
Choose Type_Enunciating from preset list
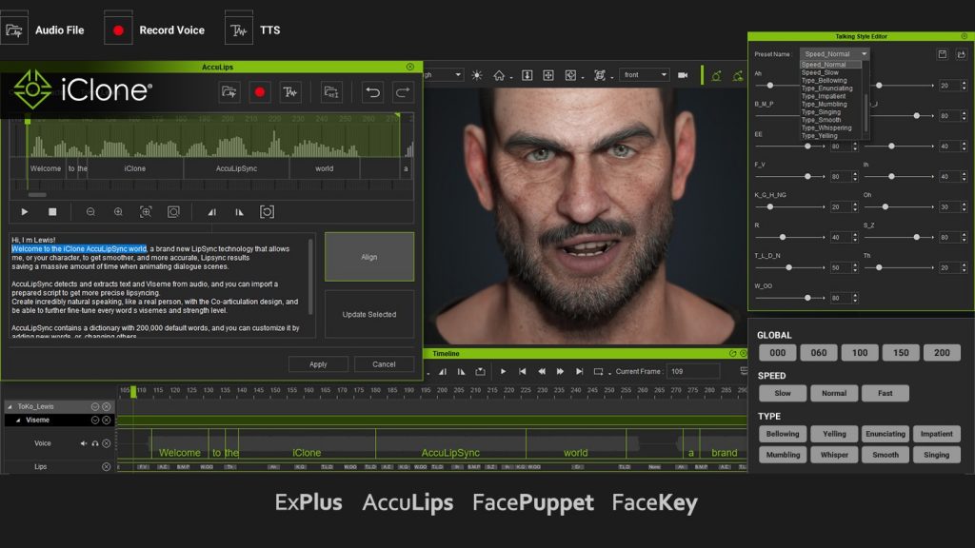point(827,88)
